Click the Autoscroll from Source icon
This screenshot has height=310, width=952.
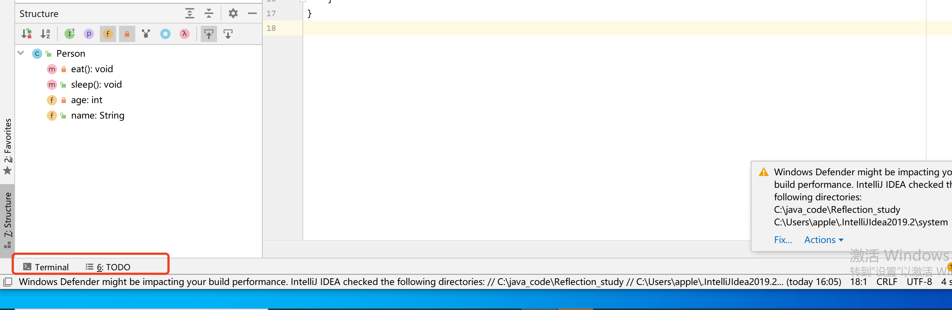coord(228,34)
